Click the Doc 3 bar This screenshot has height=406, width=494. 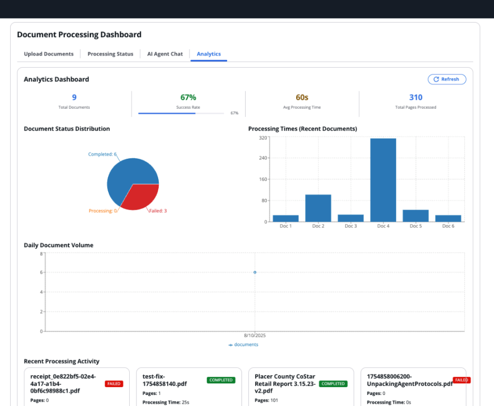[x=351, y=218]
